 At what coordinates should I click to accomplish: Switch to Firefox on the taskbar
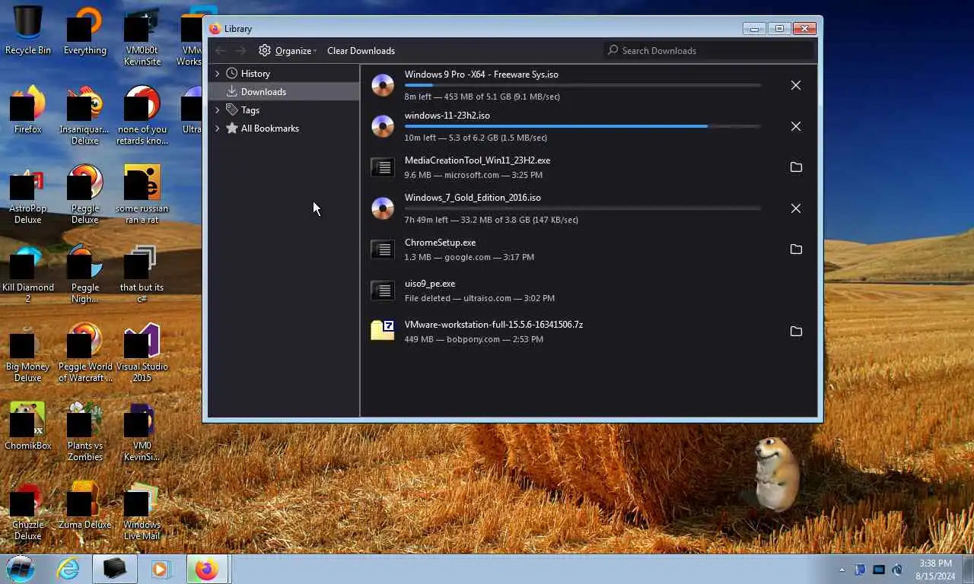tap(207, 569)
